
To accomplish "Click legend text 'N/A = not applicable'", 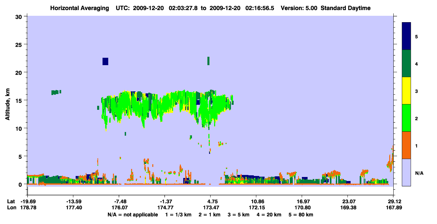I will tap(132, 215).
